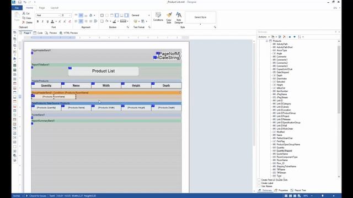Click the move up arrow in Dictionary toolbar

pyautogui.click(x=290, y=37)
